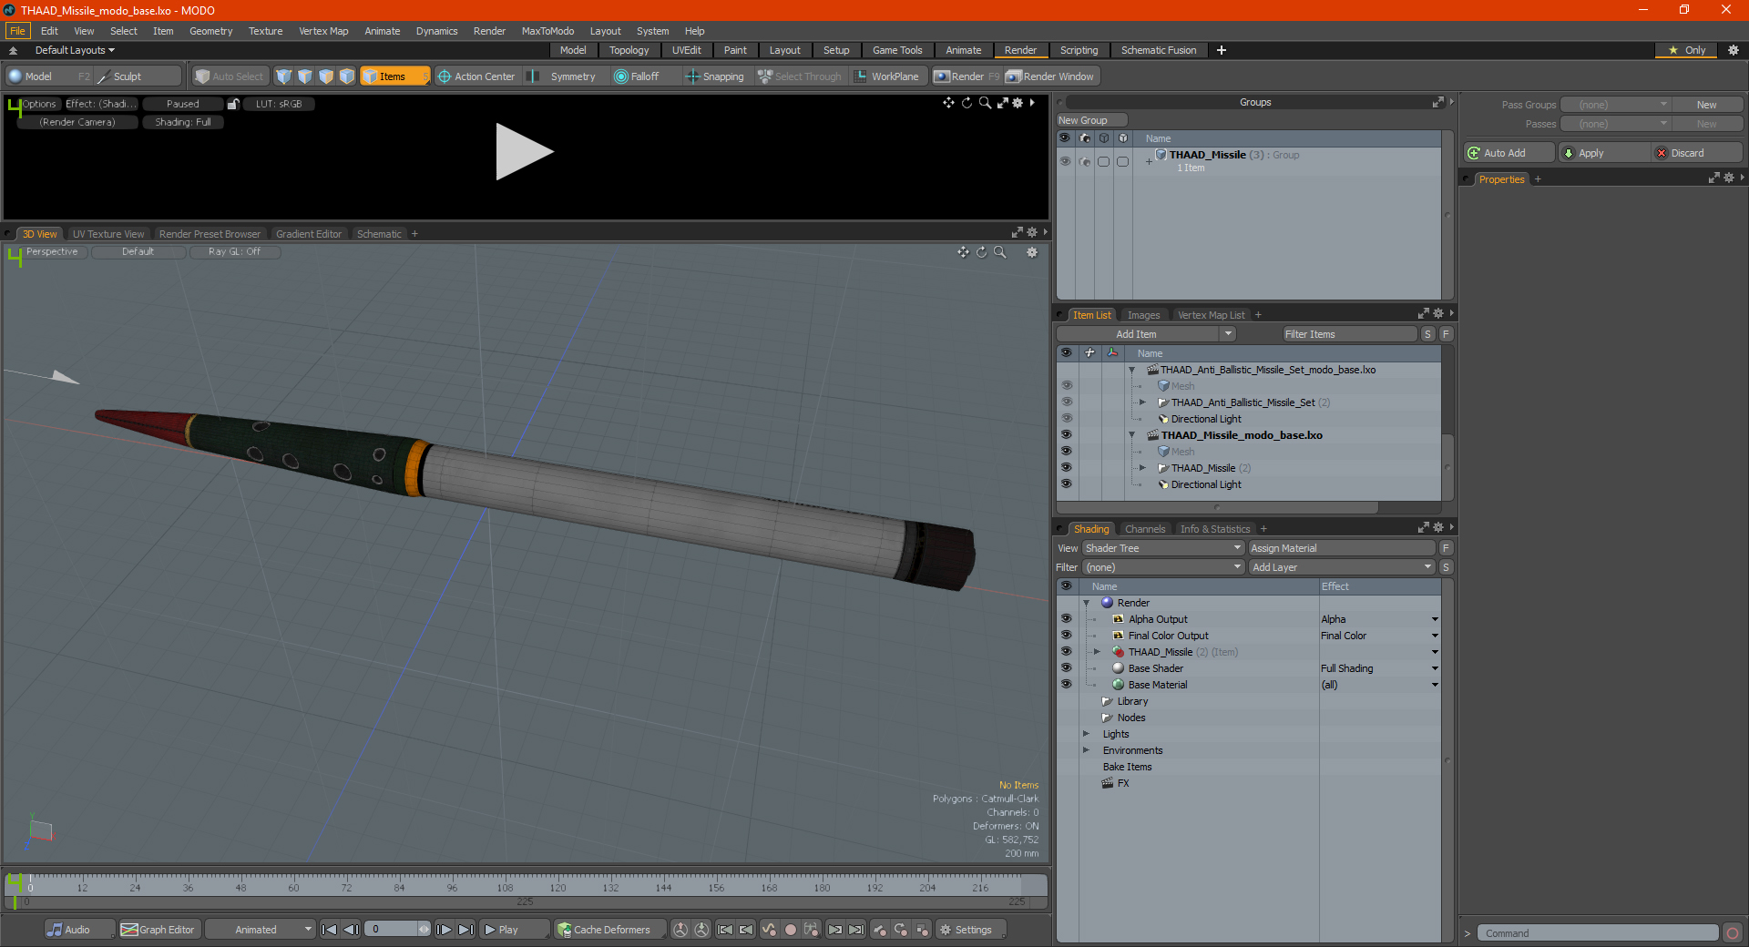This screenshot has height=947, width=1749.
Task: Click S button next to Filter Items
Action: (1427, 334)
